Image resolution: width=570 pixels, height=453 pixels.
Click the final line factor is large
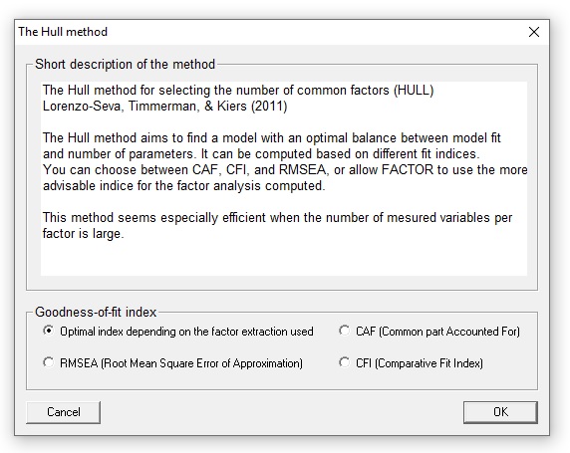(x=84, y=234)
